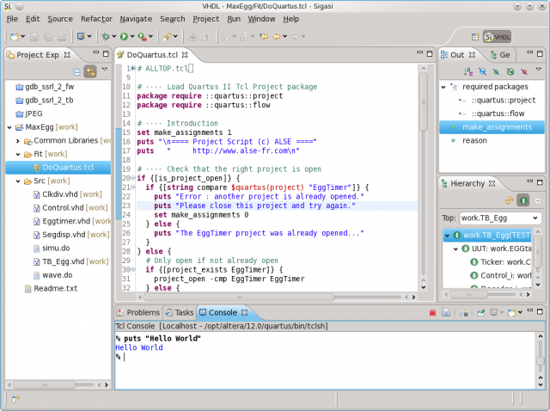Toggle Link with Editor in Project Explorer
550x411 pixels.
[x=90, y=72]
